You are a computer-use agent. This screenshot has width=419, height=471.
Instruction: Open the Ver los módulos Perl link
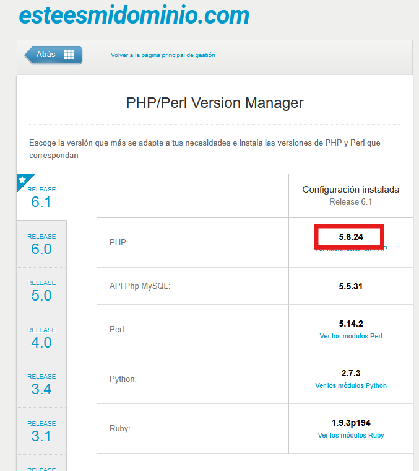pyautogui.click(x=351, y=336)
